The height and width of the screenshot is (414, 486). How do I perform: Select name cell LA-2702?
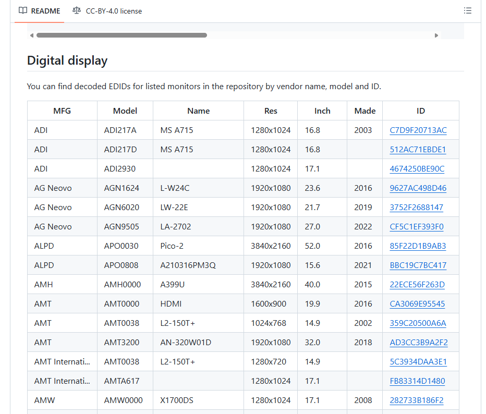coord(198,226)
